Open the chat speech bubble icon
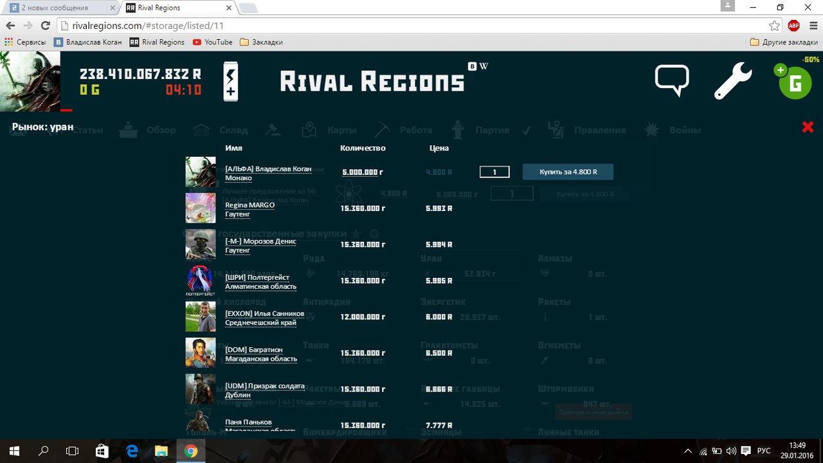The height and width of the screenshot is (463, 823). (672, 80)
